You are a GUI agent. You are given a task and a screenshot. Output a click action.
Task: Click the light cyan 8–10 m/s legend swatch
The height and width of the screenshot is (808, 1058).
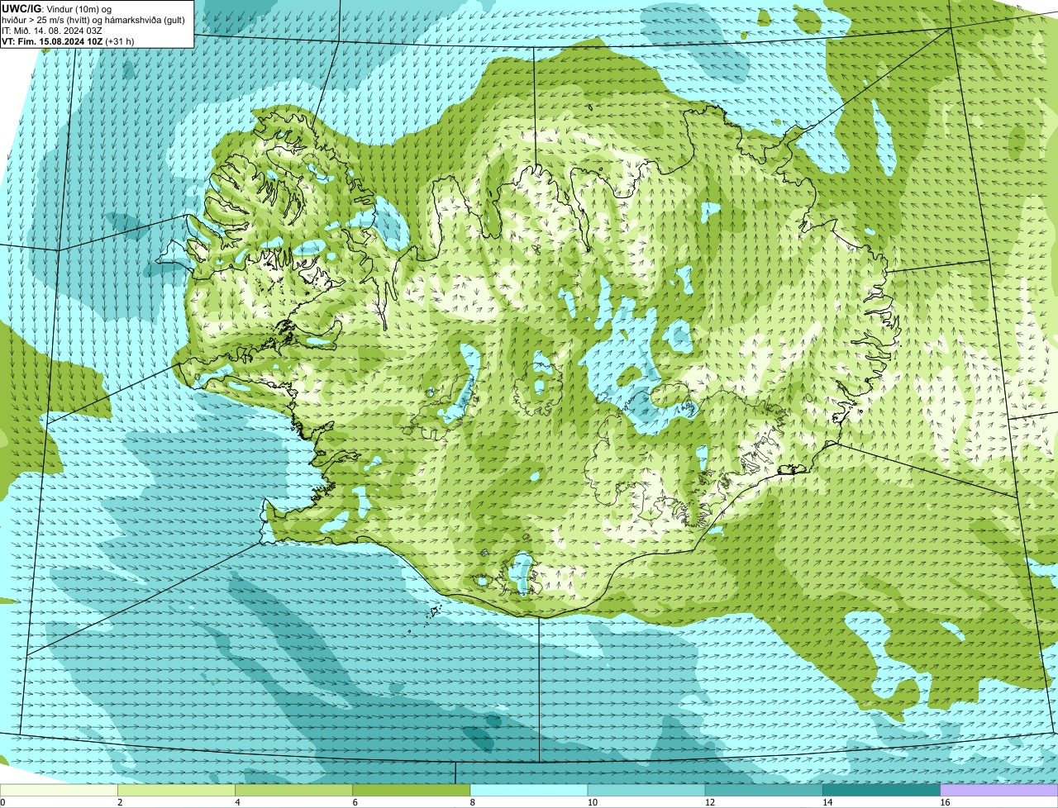(529, 790)
